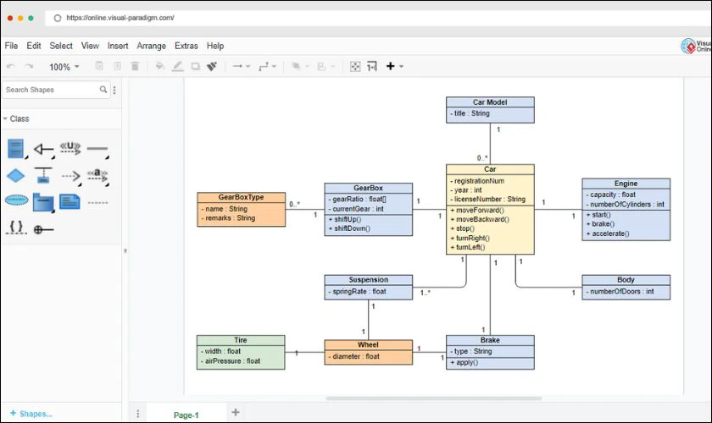Click the redo arrow in the toolbar
712x423 pixels.
(x=29, y=67)
